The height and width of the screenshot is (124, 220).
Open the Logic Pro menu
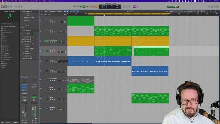pos(7,1)
